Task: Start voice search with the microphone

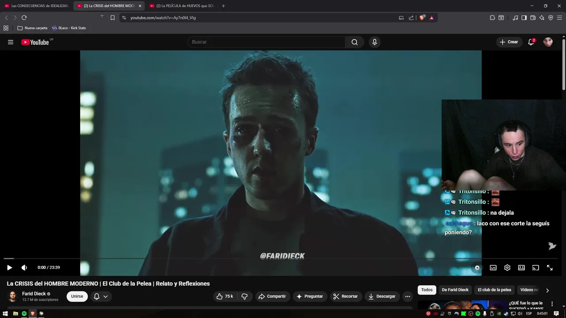Action: 375,42
